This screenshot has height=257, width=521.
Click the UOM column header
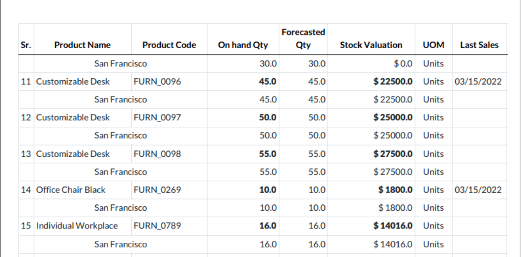433,45
